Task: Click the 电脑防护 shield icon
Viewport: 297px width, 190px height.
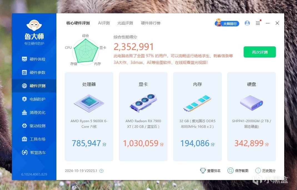Action: (24, 99)
